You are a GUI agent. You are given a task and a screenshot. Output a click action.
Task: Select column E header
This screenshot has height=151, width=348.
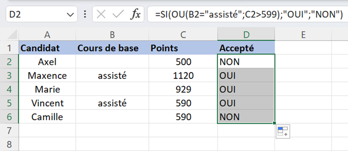303,34
